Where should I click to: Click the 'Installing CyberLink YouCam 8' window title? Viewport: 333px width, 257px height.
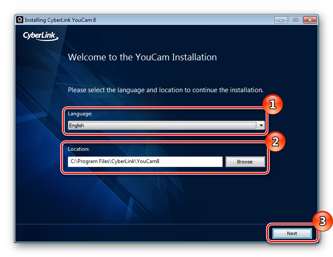pyautogui.click(x=60, y=20)
